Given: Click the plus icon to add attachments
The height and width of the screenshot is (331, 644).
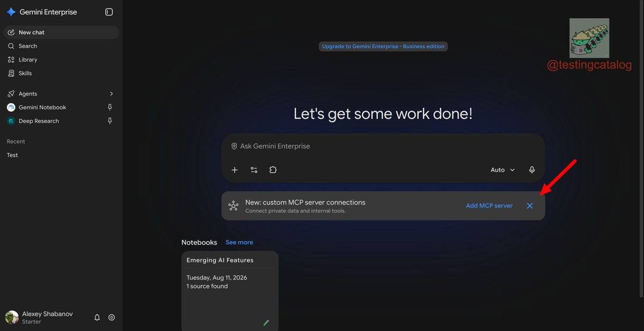Looking at the screenshot, I should pos(235,170).
